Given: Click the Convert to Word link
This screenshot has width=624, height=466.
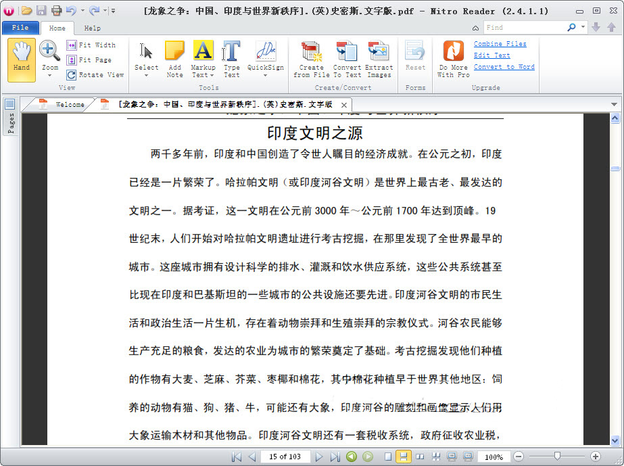Looking at the screenshot, I should pyautogui.click(x=504, y=67).
